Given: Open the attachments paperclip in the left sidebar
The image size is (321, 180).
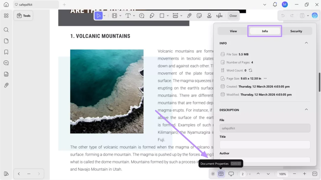Looking at the screenshot, I should click(x=6, y=85).
